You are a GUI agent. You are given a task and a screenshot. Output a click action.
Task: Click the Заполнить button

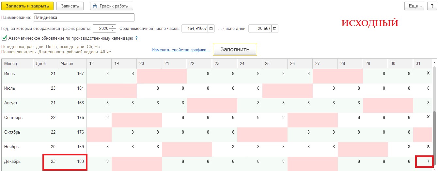point(235,49)
